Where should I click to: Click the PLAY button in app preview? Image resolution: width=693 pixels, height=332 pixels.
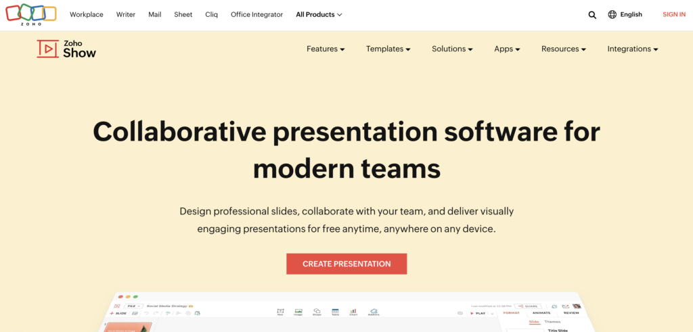(477, 313)
